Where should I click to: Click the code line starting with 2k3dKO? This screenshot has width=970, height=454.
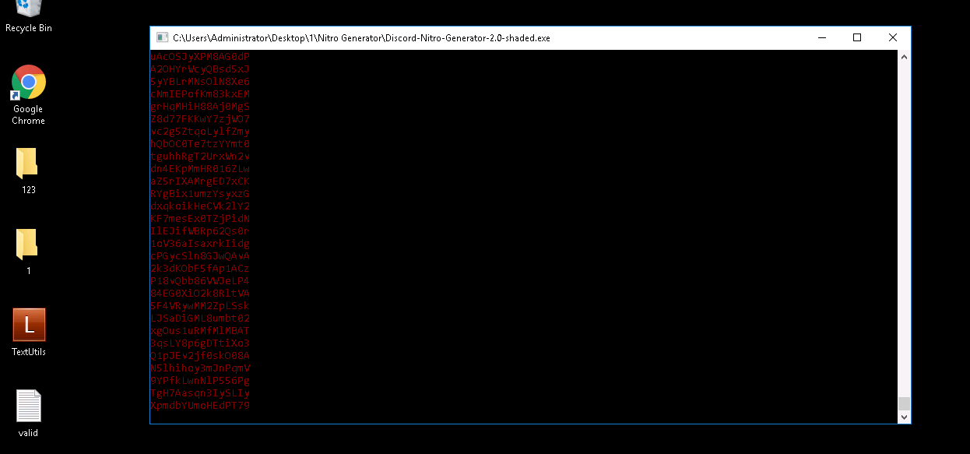(200, 269)
